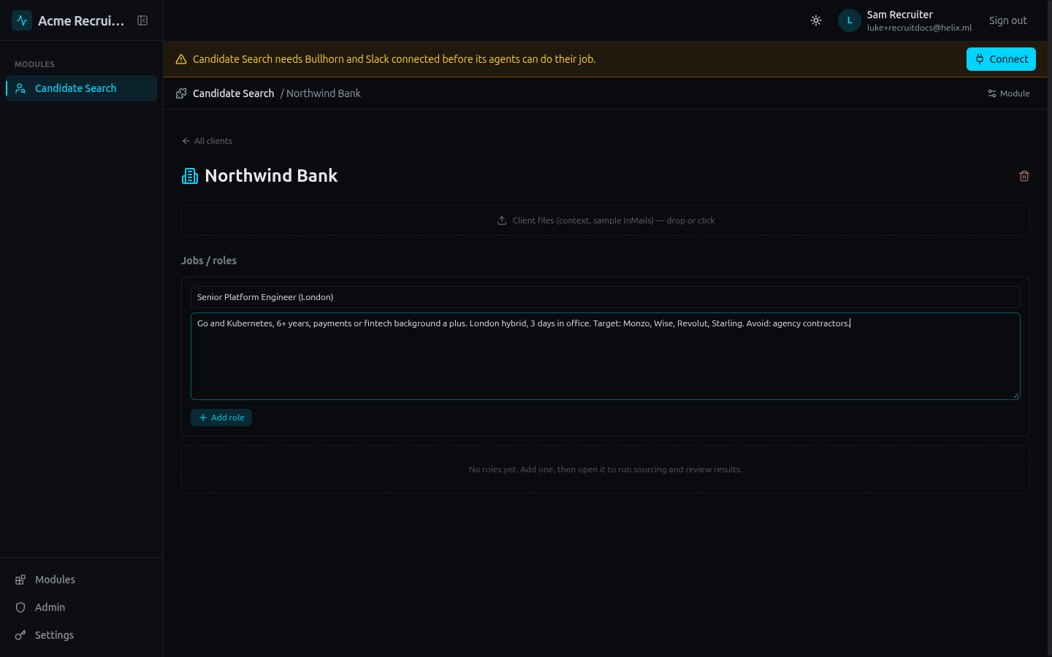
Task: Sign out of the account
Action: click(1007, 20)
